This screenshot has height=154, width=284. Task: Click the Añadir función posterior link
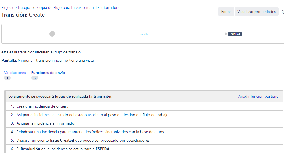click(259, 97)
